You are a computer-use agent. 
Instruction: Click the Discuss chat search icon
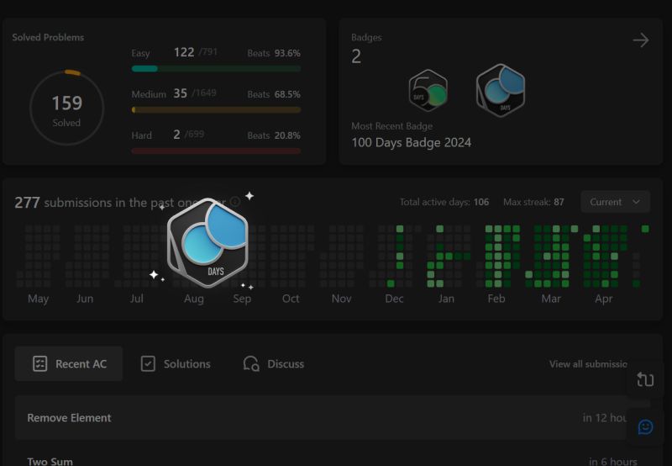tap(251, 364)
